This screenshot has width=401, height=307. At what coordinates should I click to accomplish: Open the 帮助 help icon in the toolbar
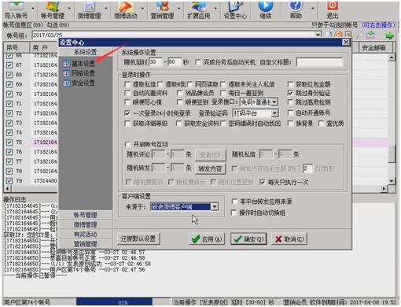pyautogui.click(x=296, y=10)
